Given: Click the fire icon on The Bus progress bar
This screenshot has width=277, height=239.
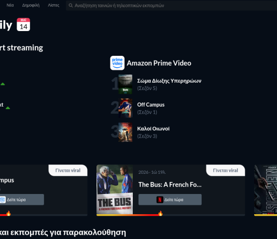Looking at the screenshot, I should 160,213.
